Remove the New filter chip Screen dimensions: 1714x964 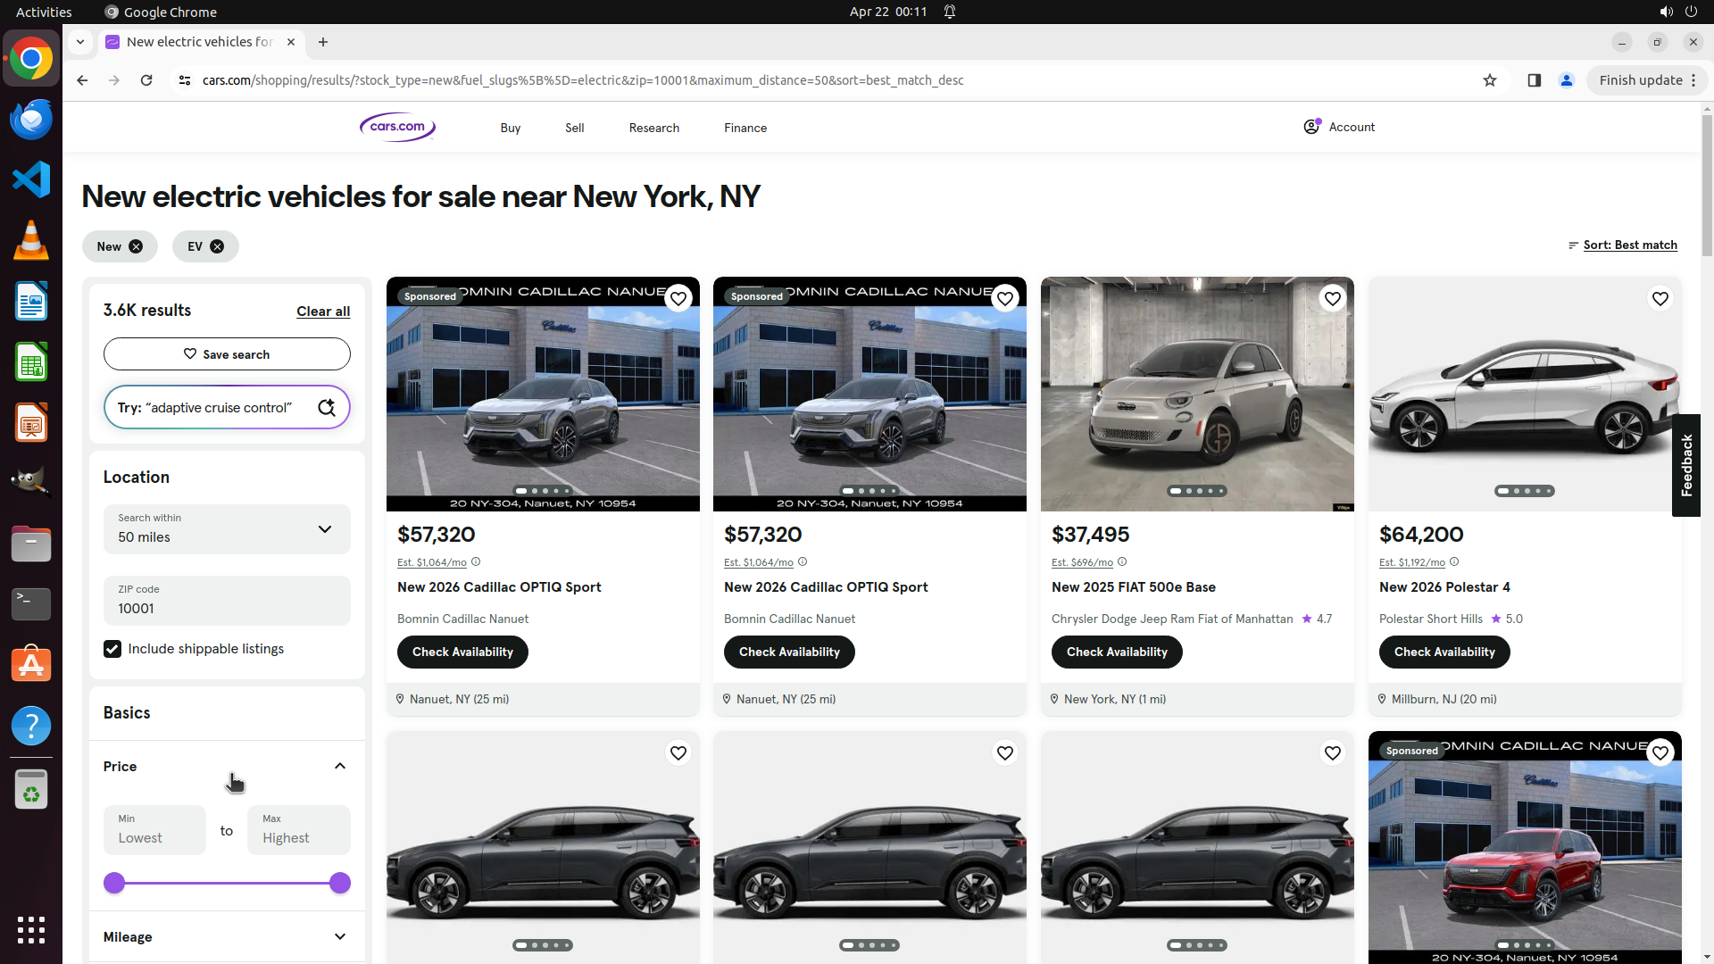point(136,247)
